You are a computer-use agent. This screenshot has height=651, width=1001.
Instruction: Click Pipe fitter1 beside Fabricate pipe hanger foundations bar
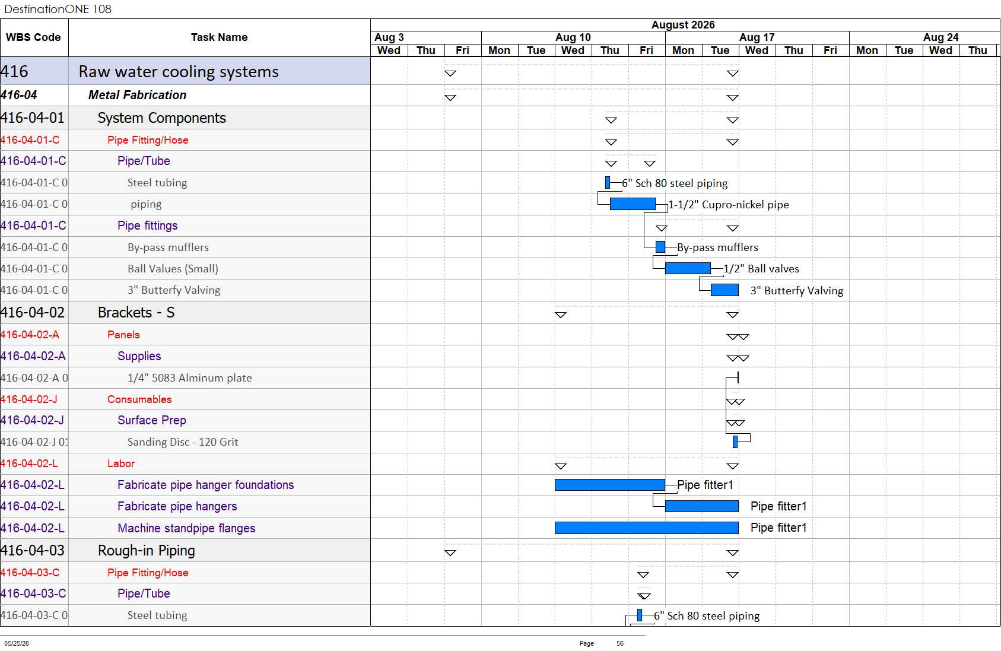click(x=705, y=485)
